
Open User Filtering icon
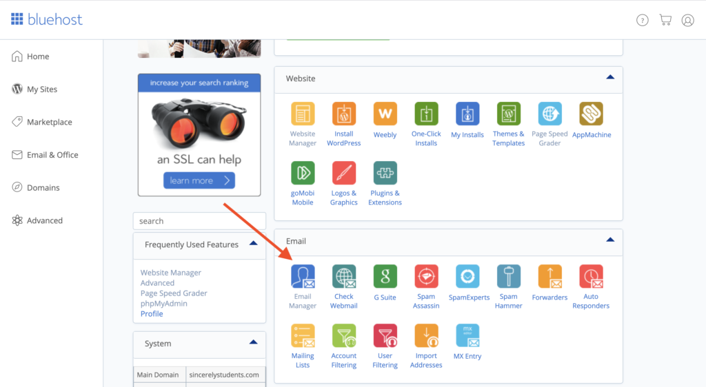pos(385,336)
